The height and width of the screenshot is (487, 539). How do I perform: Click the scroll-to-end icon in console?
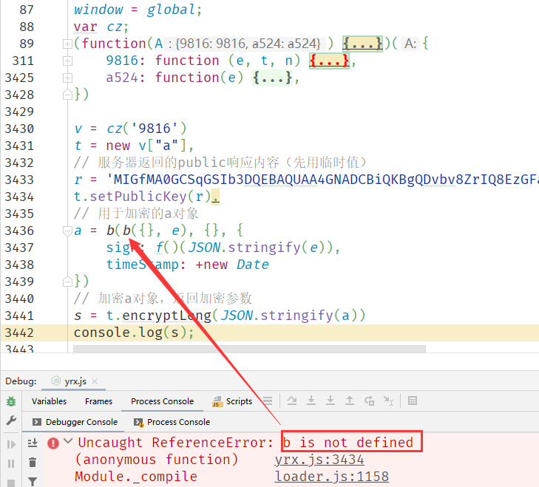click(33, 443)
